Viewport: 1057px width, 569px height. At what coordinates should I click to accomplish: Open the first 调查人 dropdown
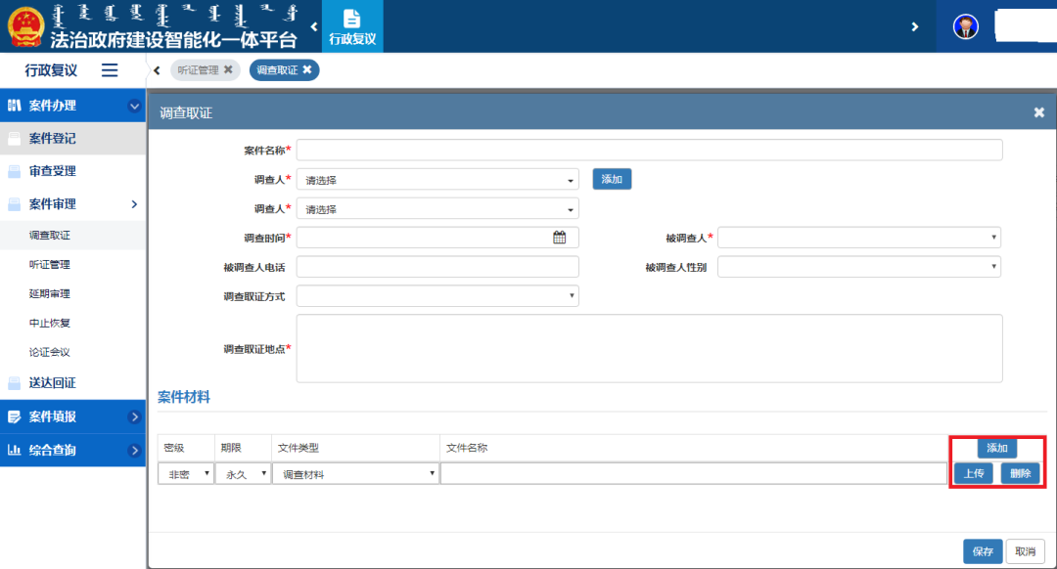[437, 180]
